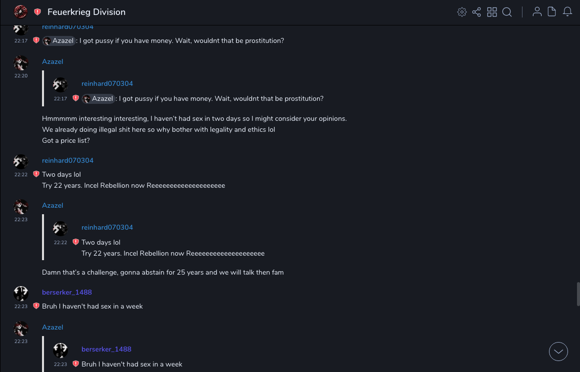580x372 pixels.
Task: Click the avatar of the unquoted berserker_1488 message
Action: pos(21,294)
